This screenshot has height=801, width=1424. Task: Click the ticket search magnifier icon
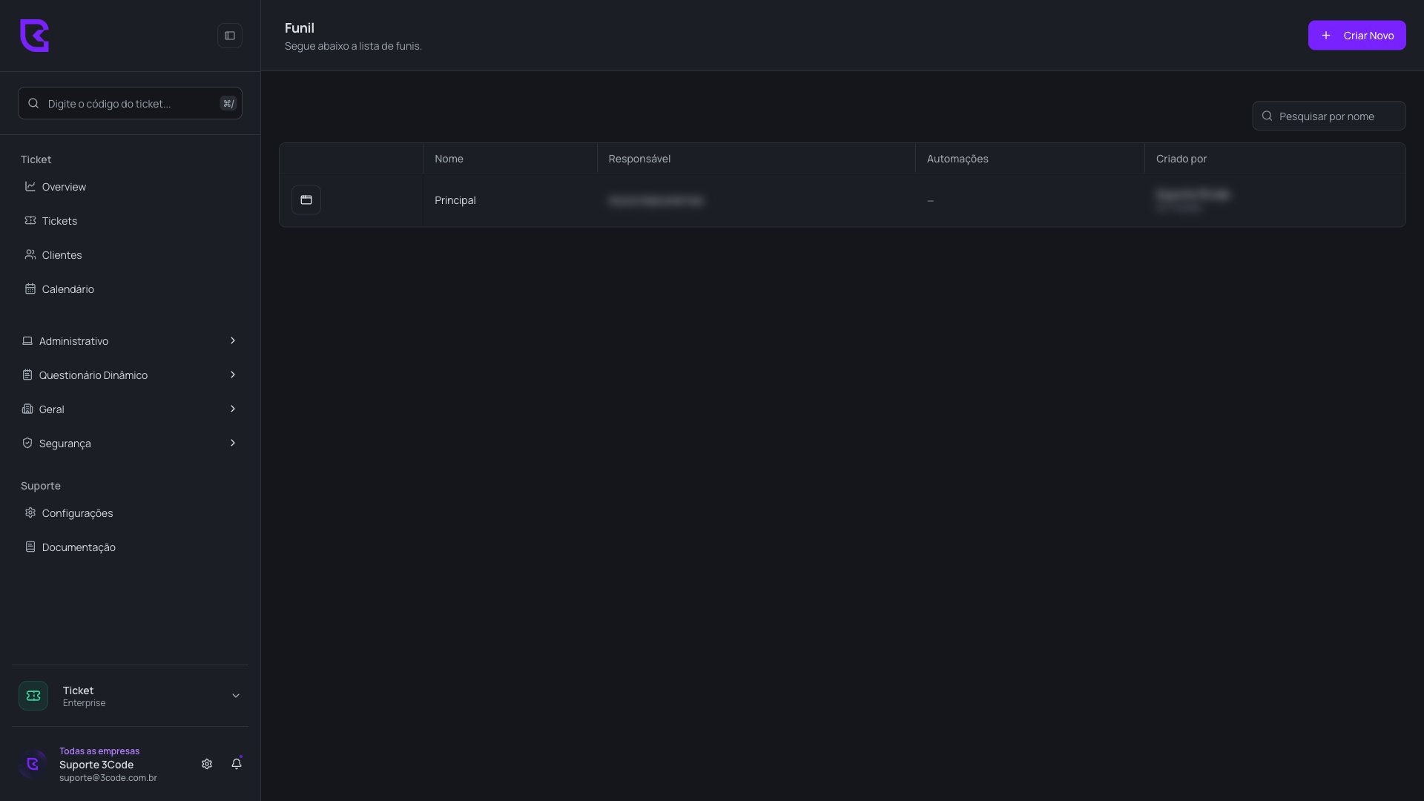coord(33,103)
